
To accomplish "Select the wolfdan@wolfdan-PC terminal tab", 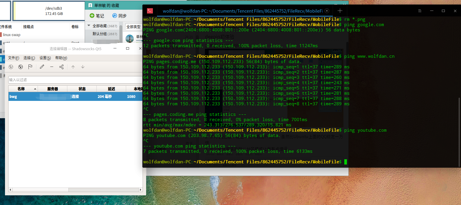I will (243, 11).
